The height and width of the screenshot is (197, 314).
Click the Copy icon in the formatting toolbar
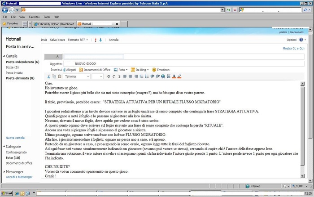(x=54, y=76)
